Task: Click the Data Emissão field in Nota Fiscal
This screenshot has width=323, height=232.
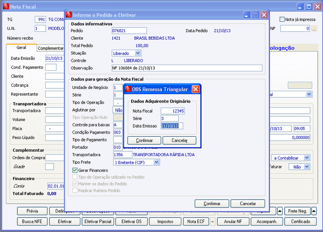Action: point(55,58)
